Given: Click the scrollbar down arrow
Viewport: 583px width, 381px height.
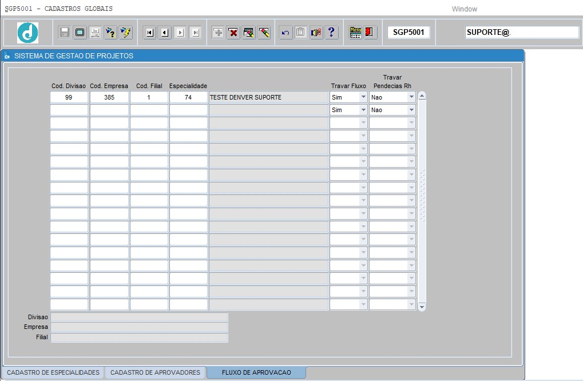Looking at the screenshot, I should (422, 307).
